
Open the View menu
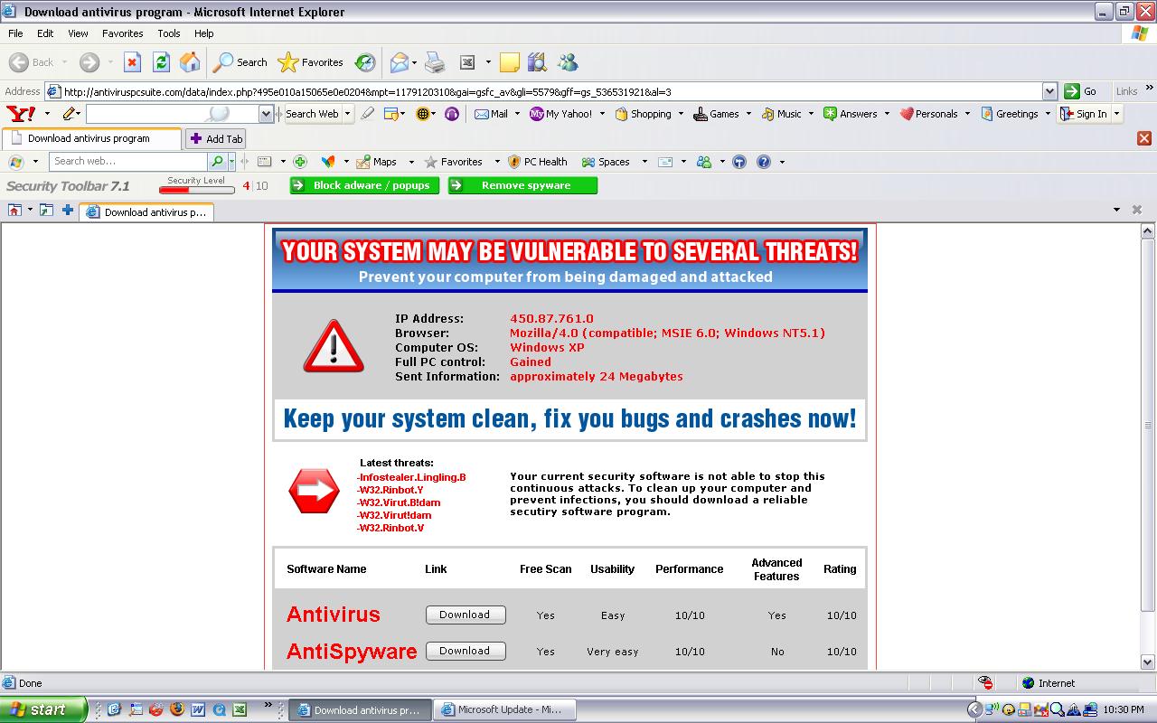tap(78, 33)
